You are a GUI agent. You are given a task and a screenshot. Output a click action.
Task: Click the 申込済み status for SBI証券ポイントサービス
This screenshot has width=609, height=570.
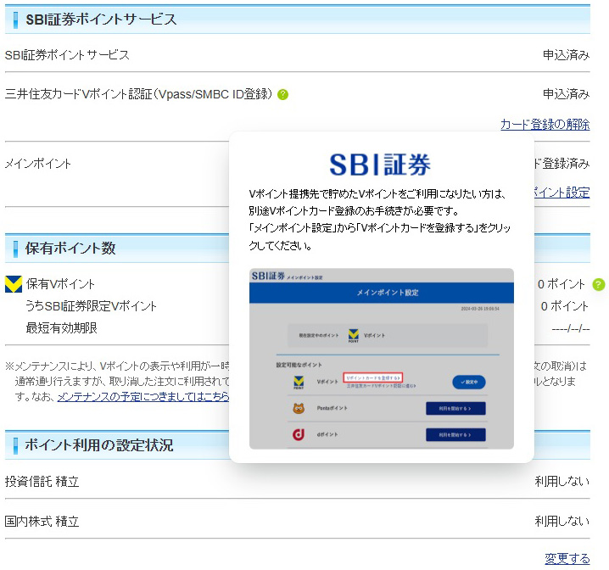coord(566,55)
